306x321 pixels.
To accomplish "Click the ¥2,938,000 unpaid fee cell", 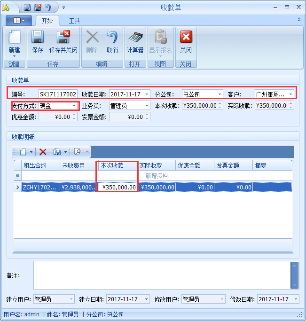I will coord(78,188).
